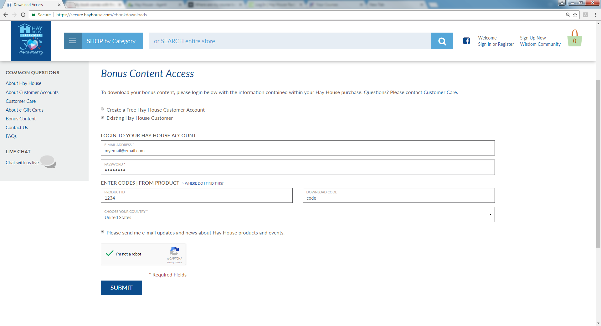Screen dimensions: 601x326
Task: Click into the Download Code field
Action: click(x=398, y=198)
